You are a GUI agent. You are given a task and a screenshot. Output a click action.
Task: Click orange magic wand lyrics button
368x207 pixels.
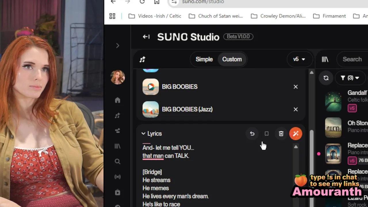pos(296,134)
